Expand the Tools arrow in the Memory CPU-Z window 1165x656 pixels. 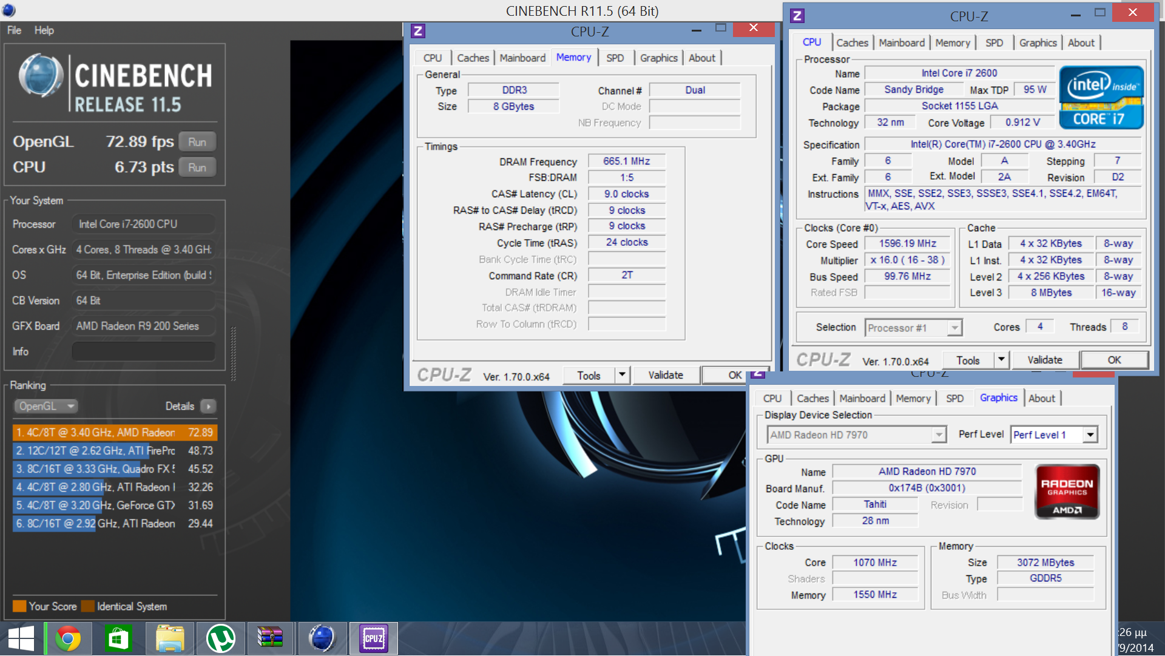[622, 375]
